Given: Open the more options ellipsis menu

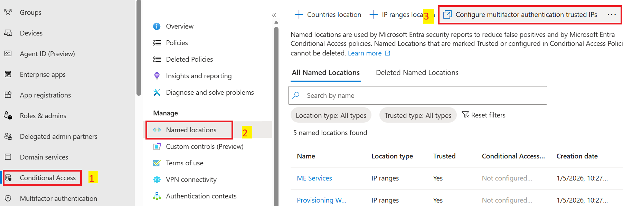Looking at the screenshot, I should (612, 14).
